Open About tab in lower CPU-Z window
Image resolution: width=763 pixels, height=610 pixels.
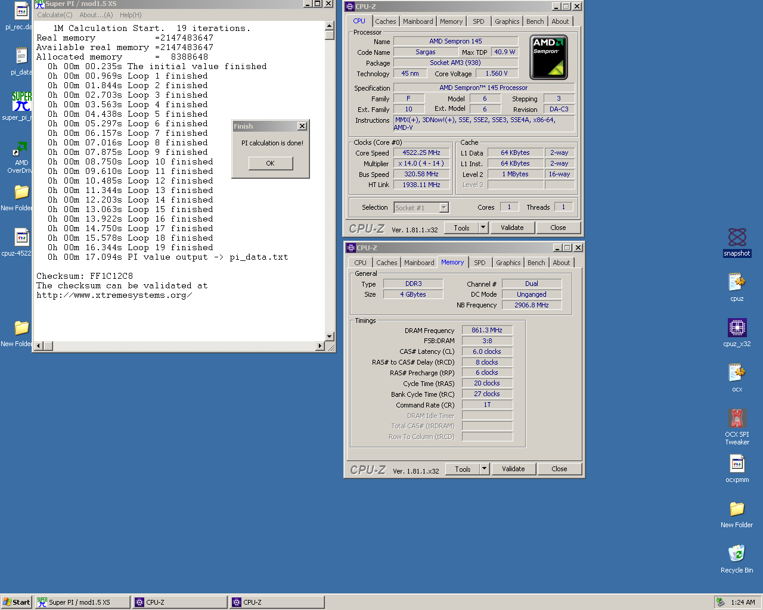562,263
